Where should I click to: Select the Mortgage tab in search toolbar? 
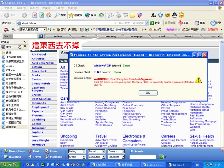point(136,36)
